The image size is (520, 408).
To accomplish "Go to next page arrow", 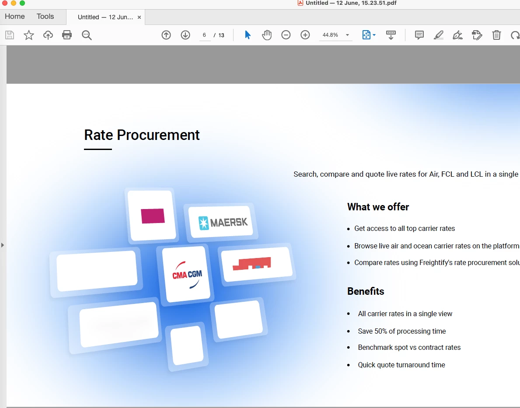I will tap(185, 35).
